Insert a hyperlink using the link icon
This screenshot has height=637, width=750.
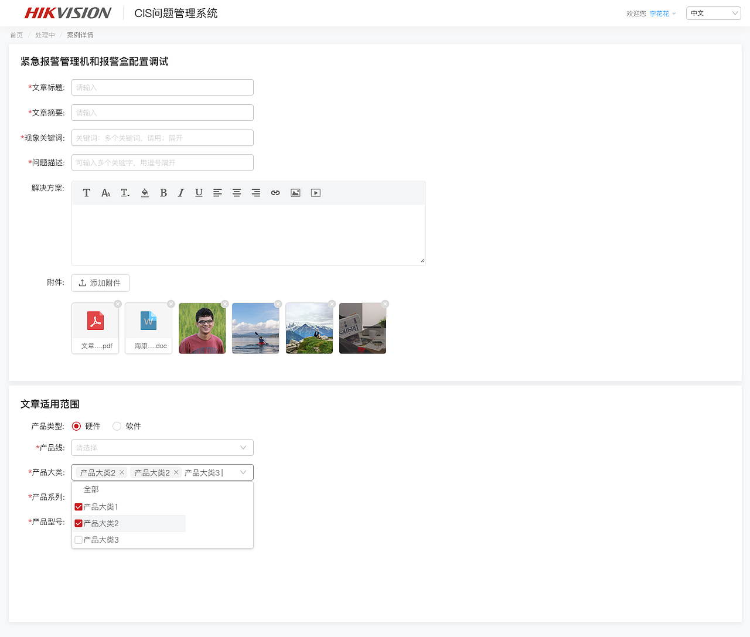tap(275, 192)
